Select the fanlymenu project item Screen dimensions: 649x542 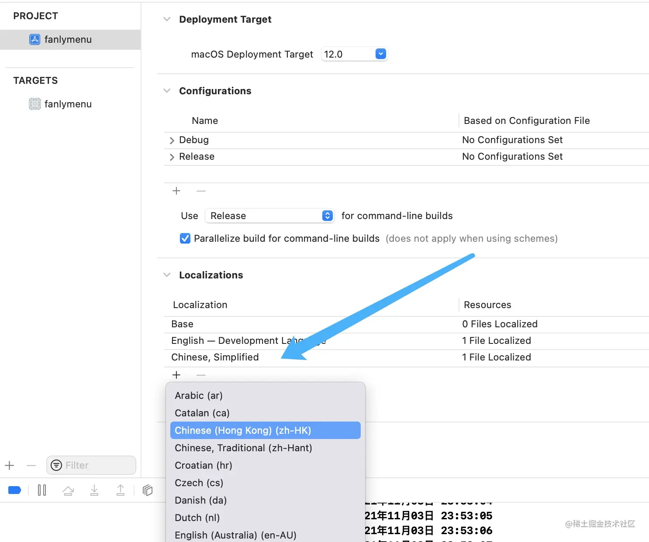coord(70,39)
